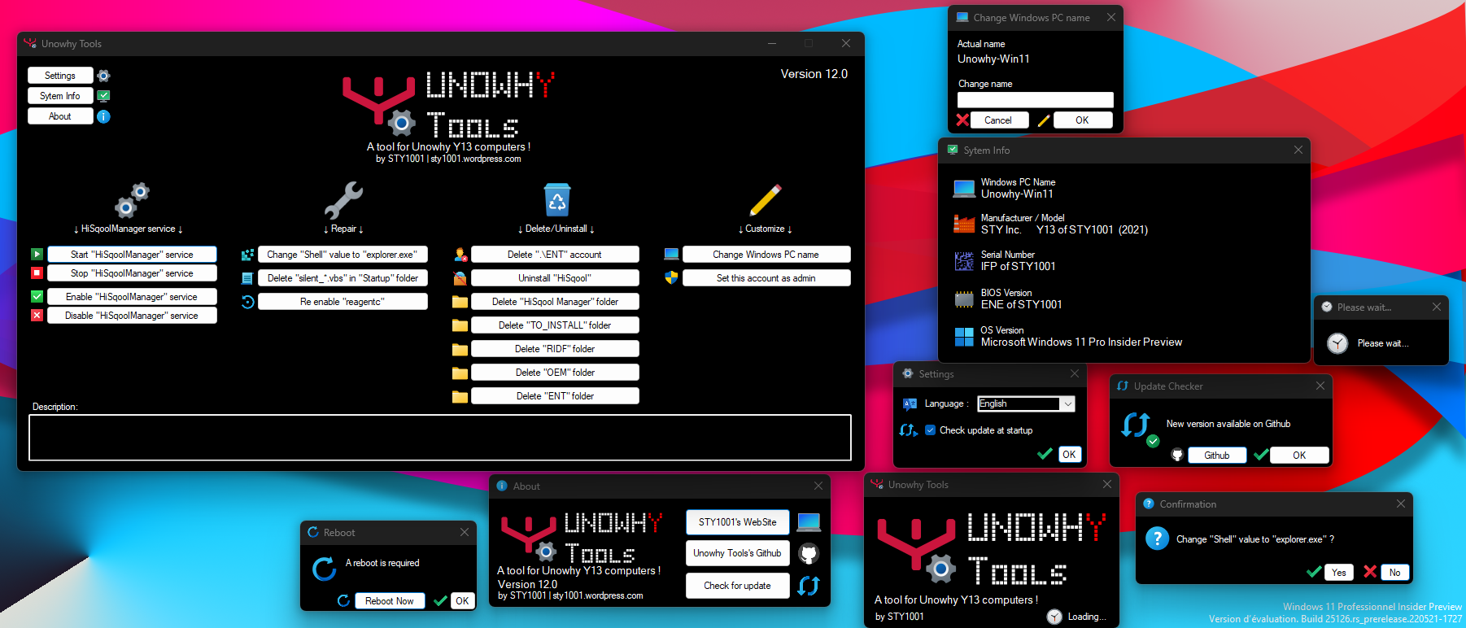Click the red X icon beside Cancel button

(x=962, y=120)
